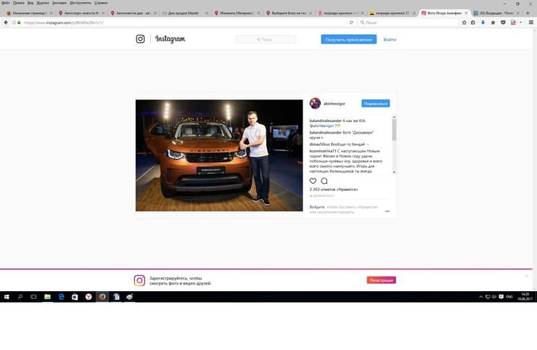This screenshot has width=537, height=350.
Task: Click the URL address bar
Action: point(185,23)
